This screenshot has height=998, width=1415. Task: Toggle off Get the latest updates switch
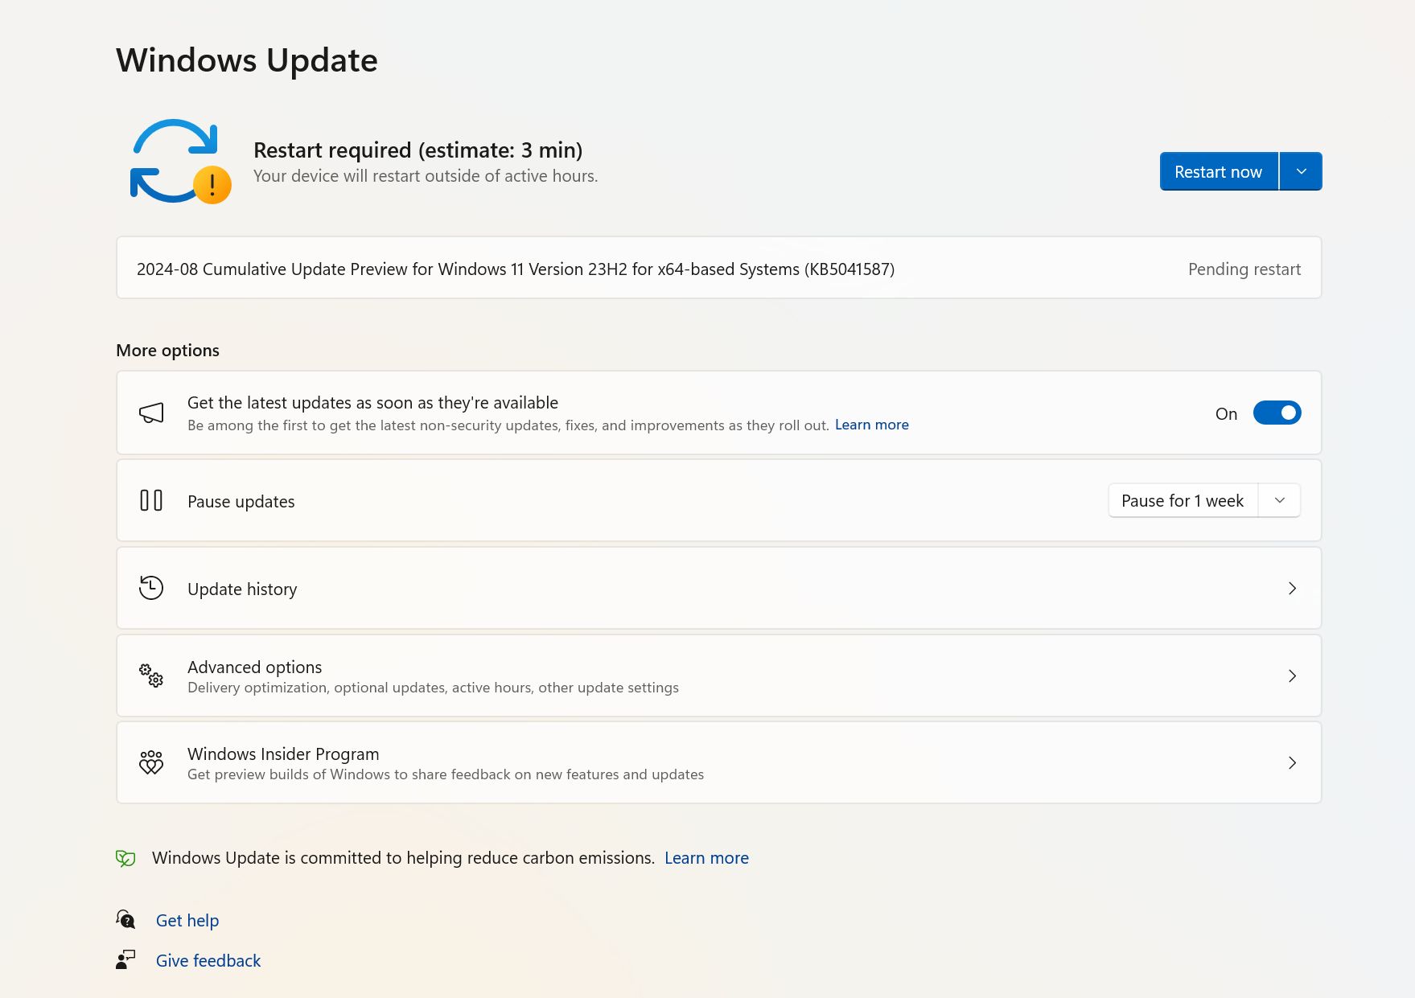click(x=1277, y=413)
